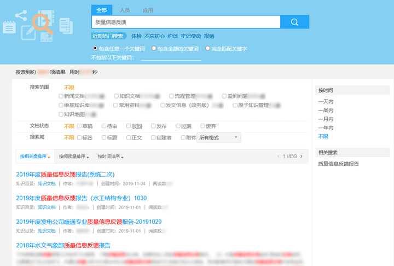The height and width of the screenshot is (266, 394).
Task: Click 知识文档 link under 暖通专业 result
Action: point(47,231)
